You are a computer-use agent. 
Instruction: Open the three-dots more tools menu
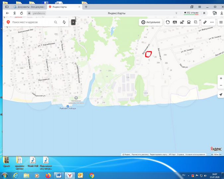[212, 22]
